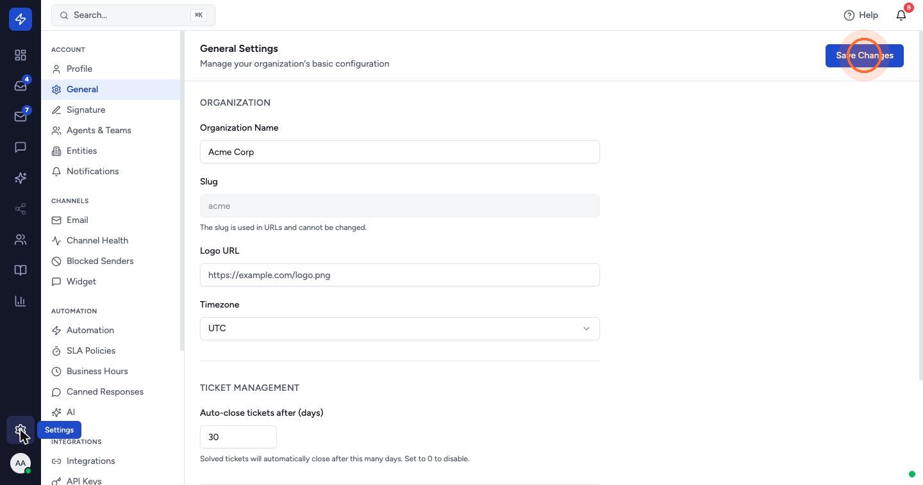The image size is (923, 485).
Task: Open the chat bubble icon in the left rail
Action: [21, 147]
